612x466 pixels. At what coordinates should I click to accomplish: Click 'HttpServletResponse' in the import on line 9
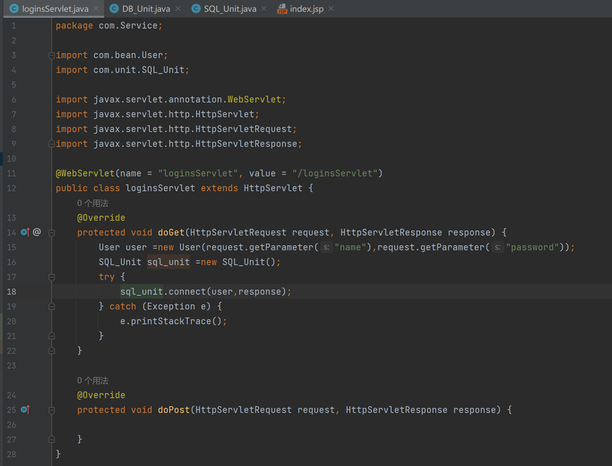(246, 144)
